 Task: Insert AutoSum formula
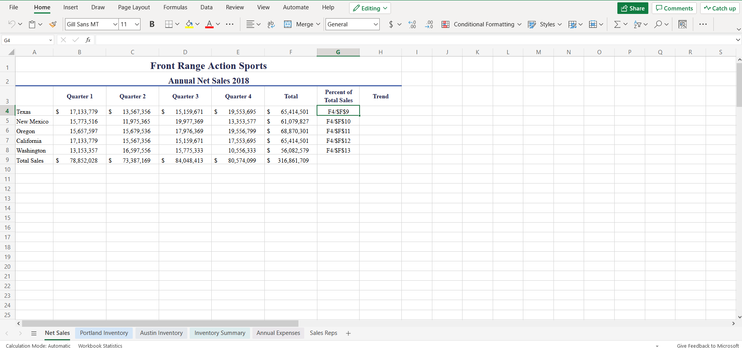[x=618, y=24]
